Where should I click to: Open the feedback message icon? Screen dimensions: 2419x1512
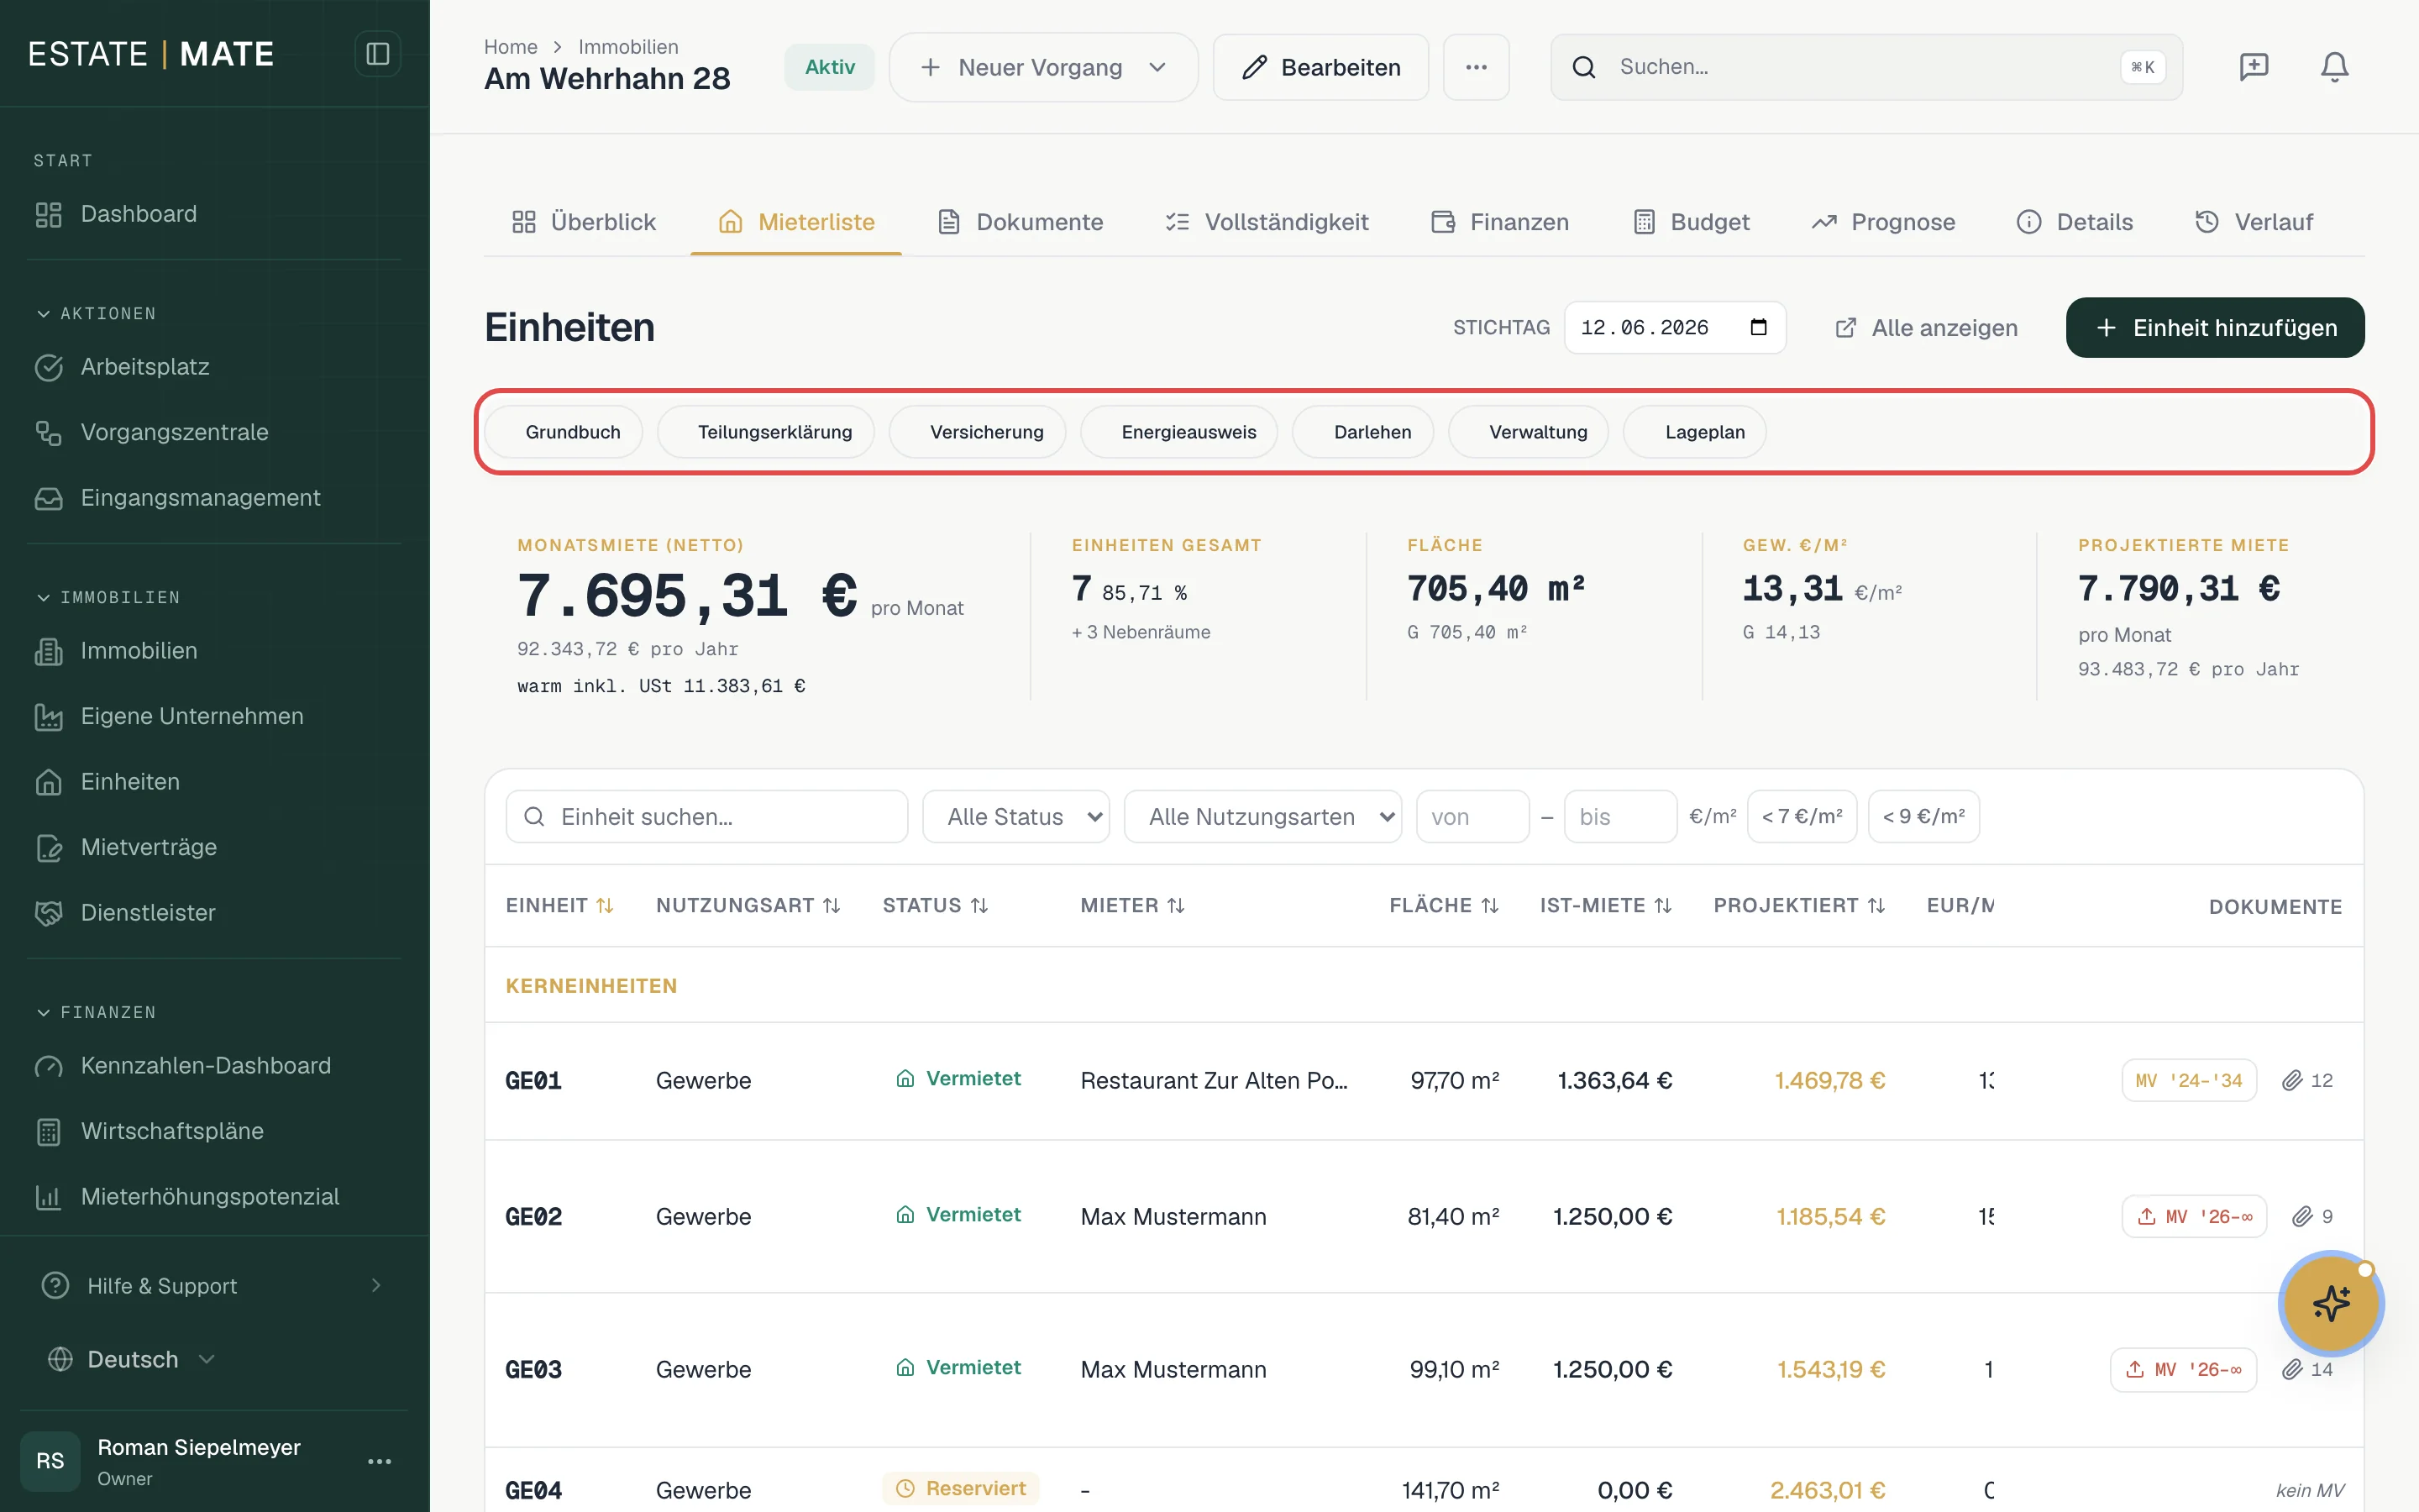point(2254,67)
